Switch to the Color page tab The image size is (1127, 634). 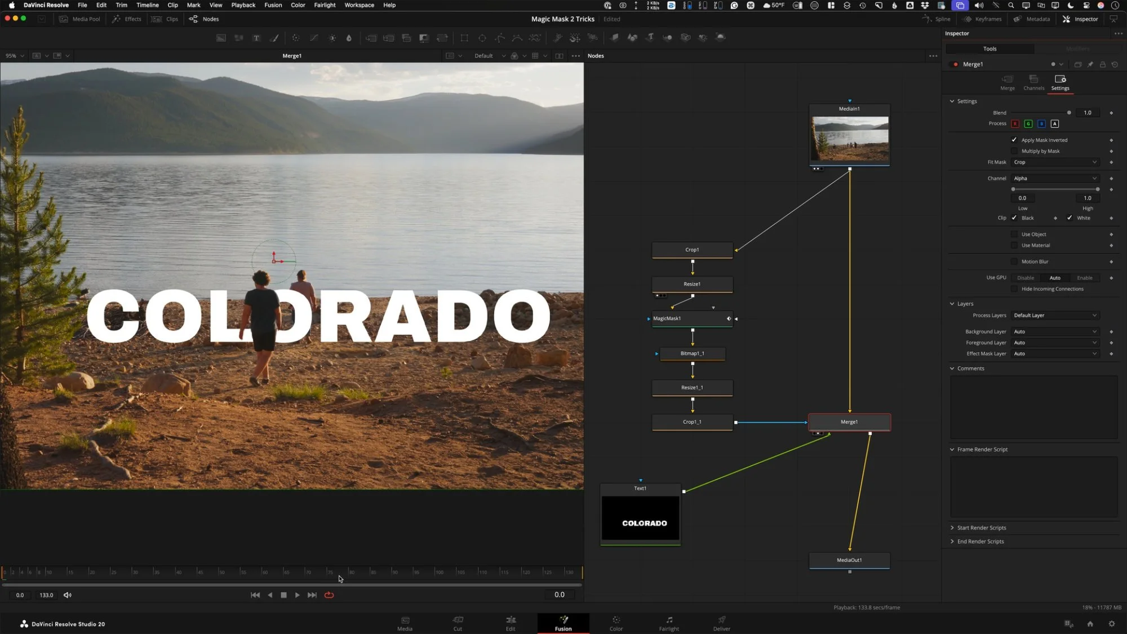[616, 623]
